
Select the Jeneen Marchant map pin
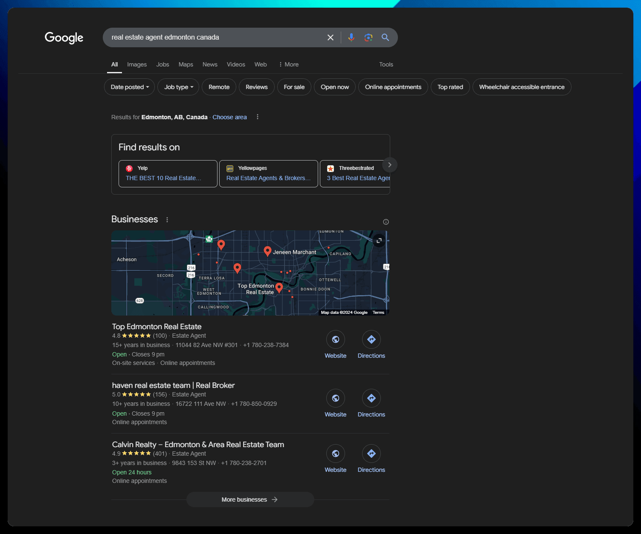pyautogui.click(x=267, y=251)
